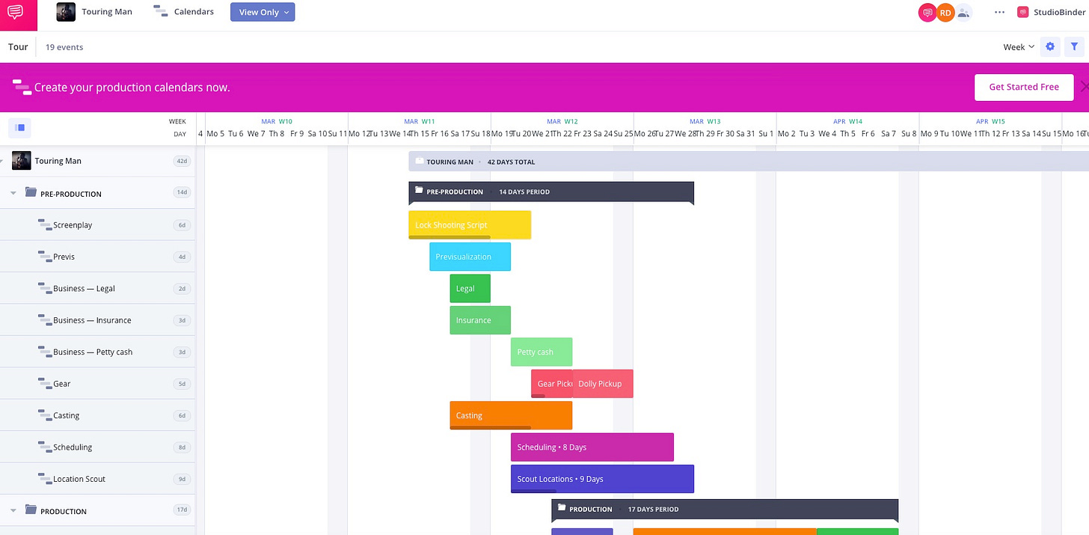Screen dimensions: 1089x535
Task: Click the Scout Locations 9 Days bar
Action: pos(602,479)
